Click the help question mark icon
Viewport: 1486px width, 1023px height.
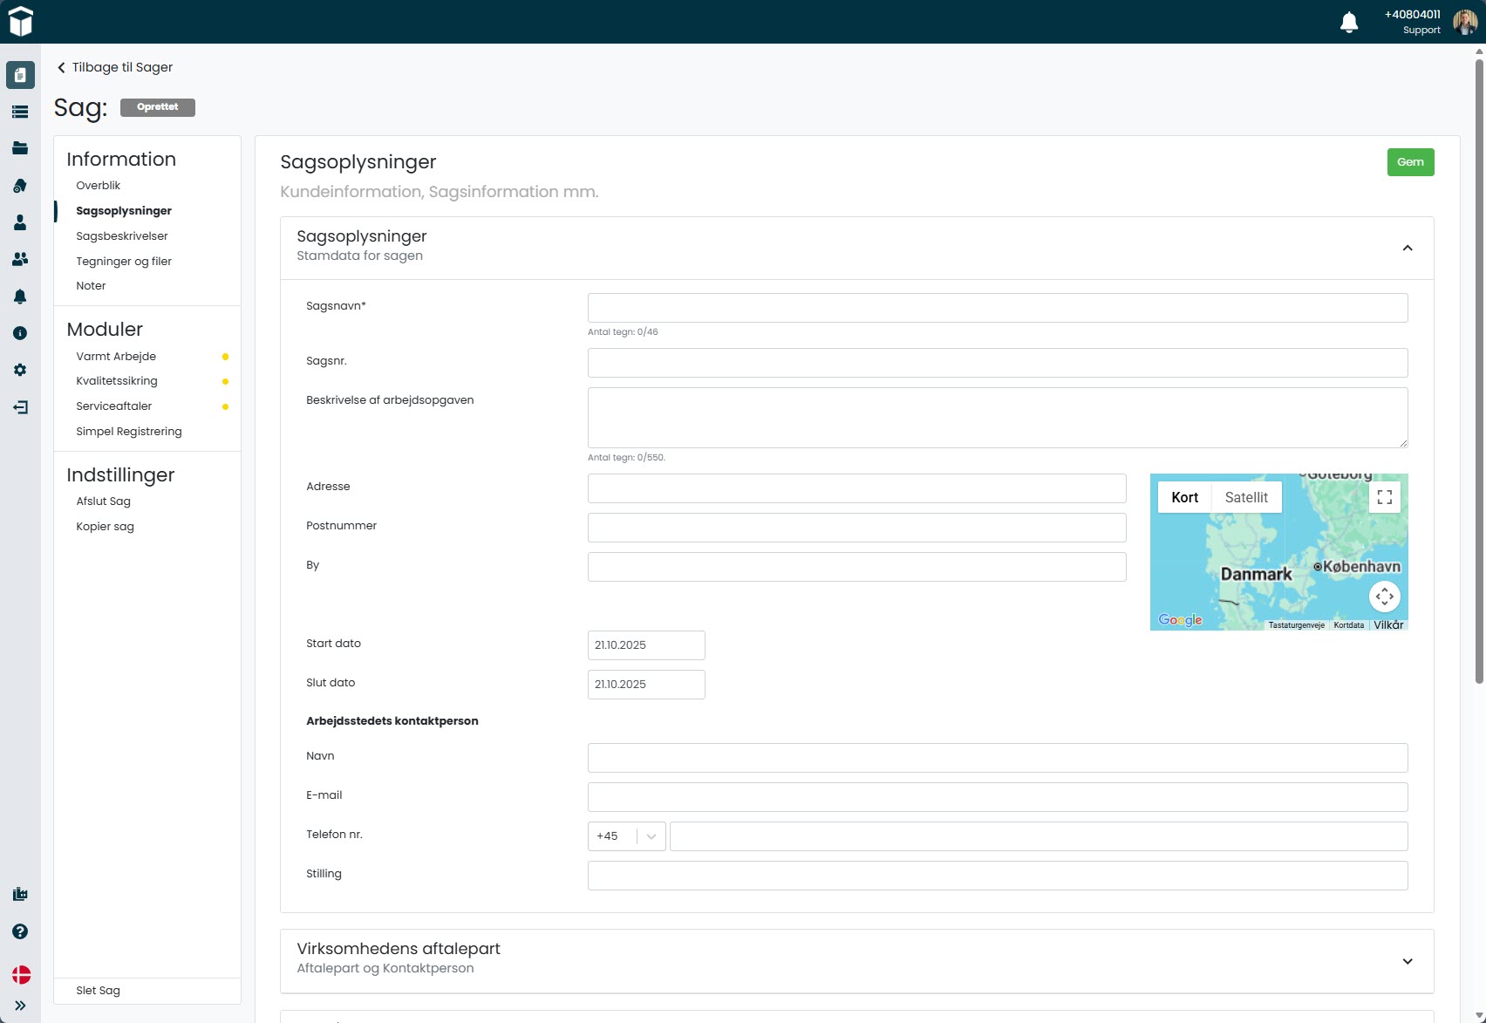[x=20, y=931]
